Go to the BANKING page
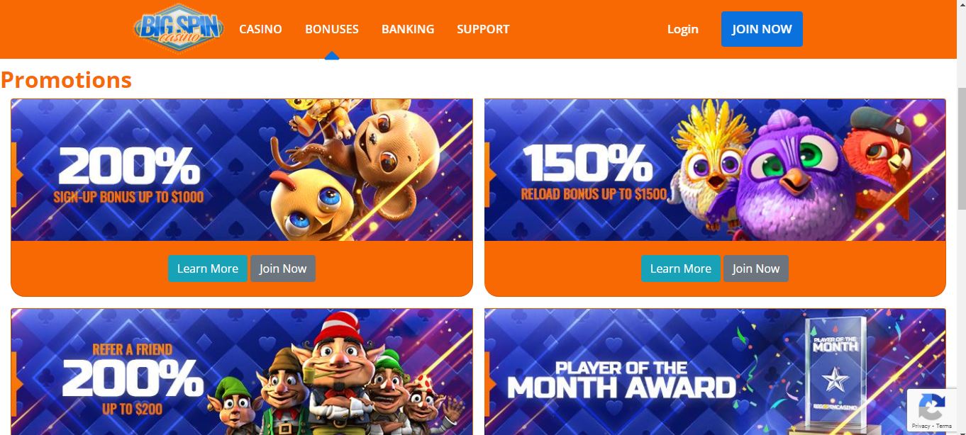966x435 pixels. click(x=408, y=29)
